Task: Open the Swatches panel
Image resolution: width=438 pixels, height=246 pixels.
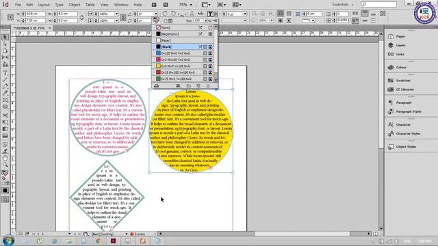Action: [x=403, y=81]
